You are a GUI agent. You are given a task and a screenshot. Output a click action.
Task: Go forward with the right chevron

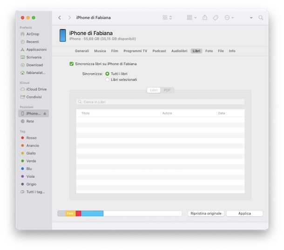point(69,18)
